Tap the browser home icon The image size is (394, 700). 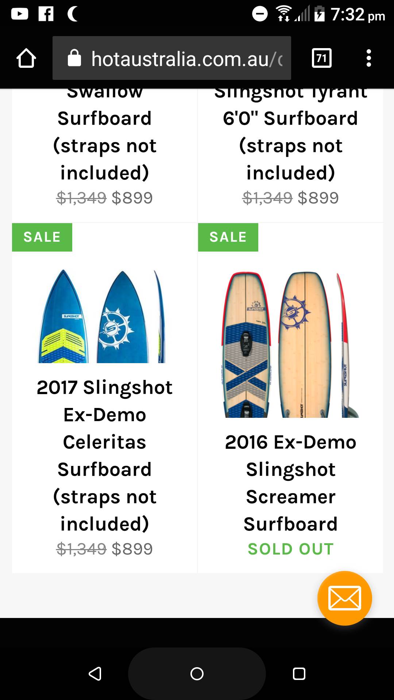[26, 58]
